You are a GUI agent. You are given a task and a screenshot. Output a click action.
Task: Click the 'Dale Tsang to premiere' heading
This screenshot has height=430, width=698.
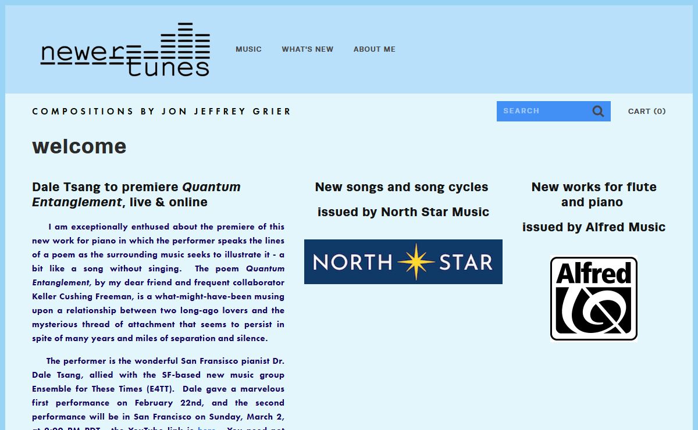136,195
